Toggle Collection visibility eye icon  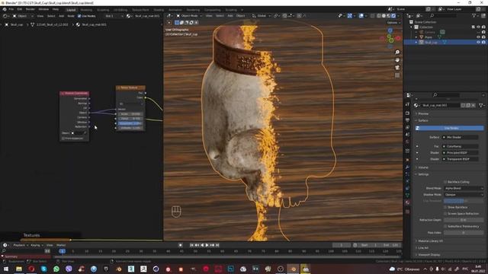click(x=478, y=27)
